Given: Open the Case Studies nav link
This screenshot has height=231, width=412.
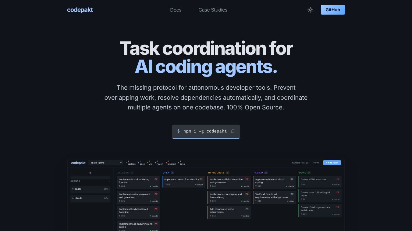Looking at the screenshot, I should pyautogui.click(x=213, y=10).
